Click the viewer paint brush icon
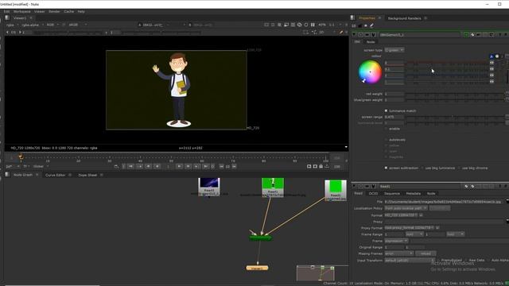Viewport: 509px width, 286px height. click(x=341, y=33)
